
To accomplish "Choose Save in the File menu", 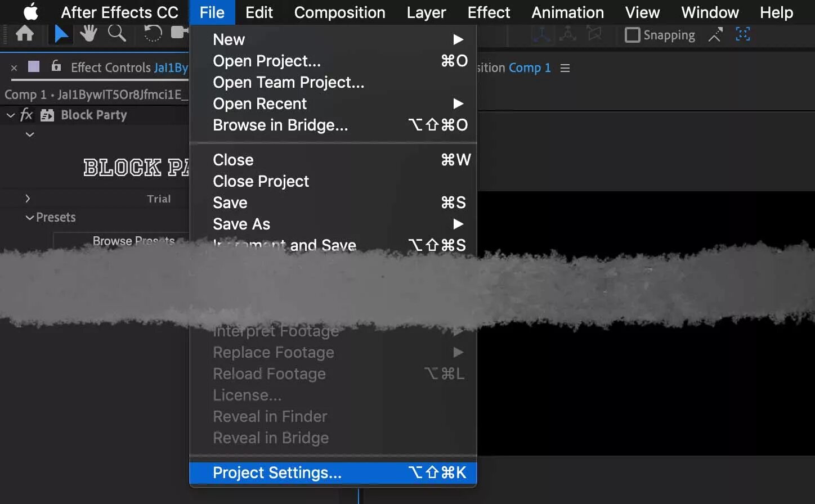I will pyautogui.click(x=333, y=202).
